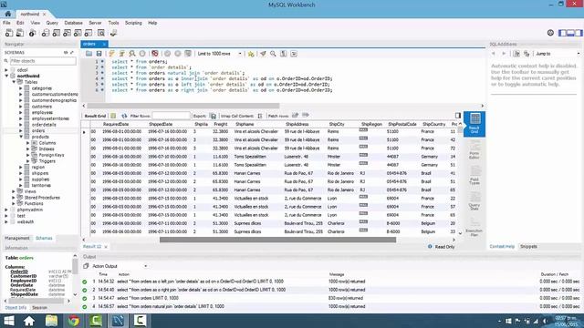
Task: Toggle word wrap editor icon
Action: tap(294, 54)
